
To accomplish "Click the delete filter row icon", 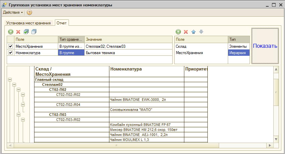I will click(x=18, y=32).
